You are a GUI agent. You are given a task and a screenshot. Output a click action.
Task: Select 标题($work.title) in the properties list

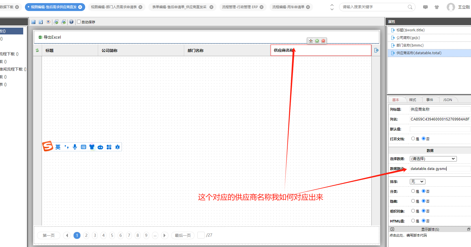click(x=429, y=30)
